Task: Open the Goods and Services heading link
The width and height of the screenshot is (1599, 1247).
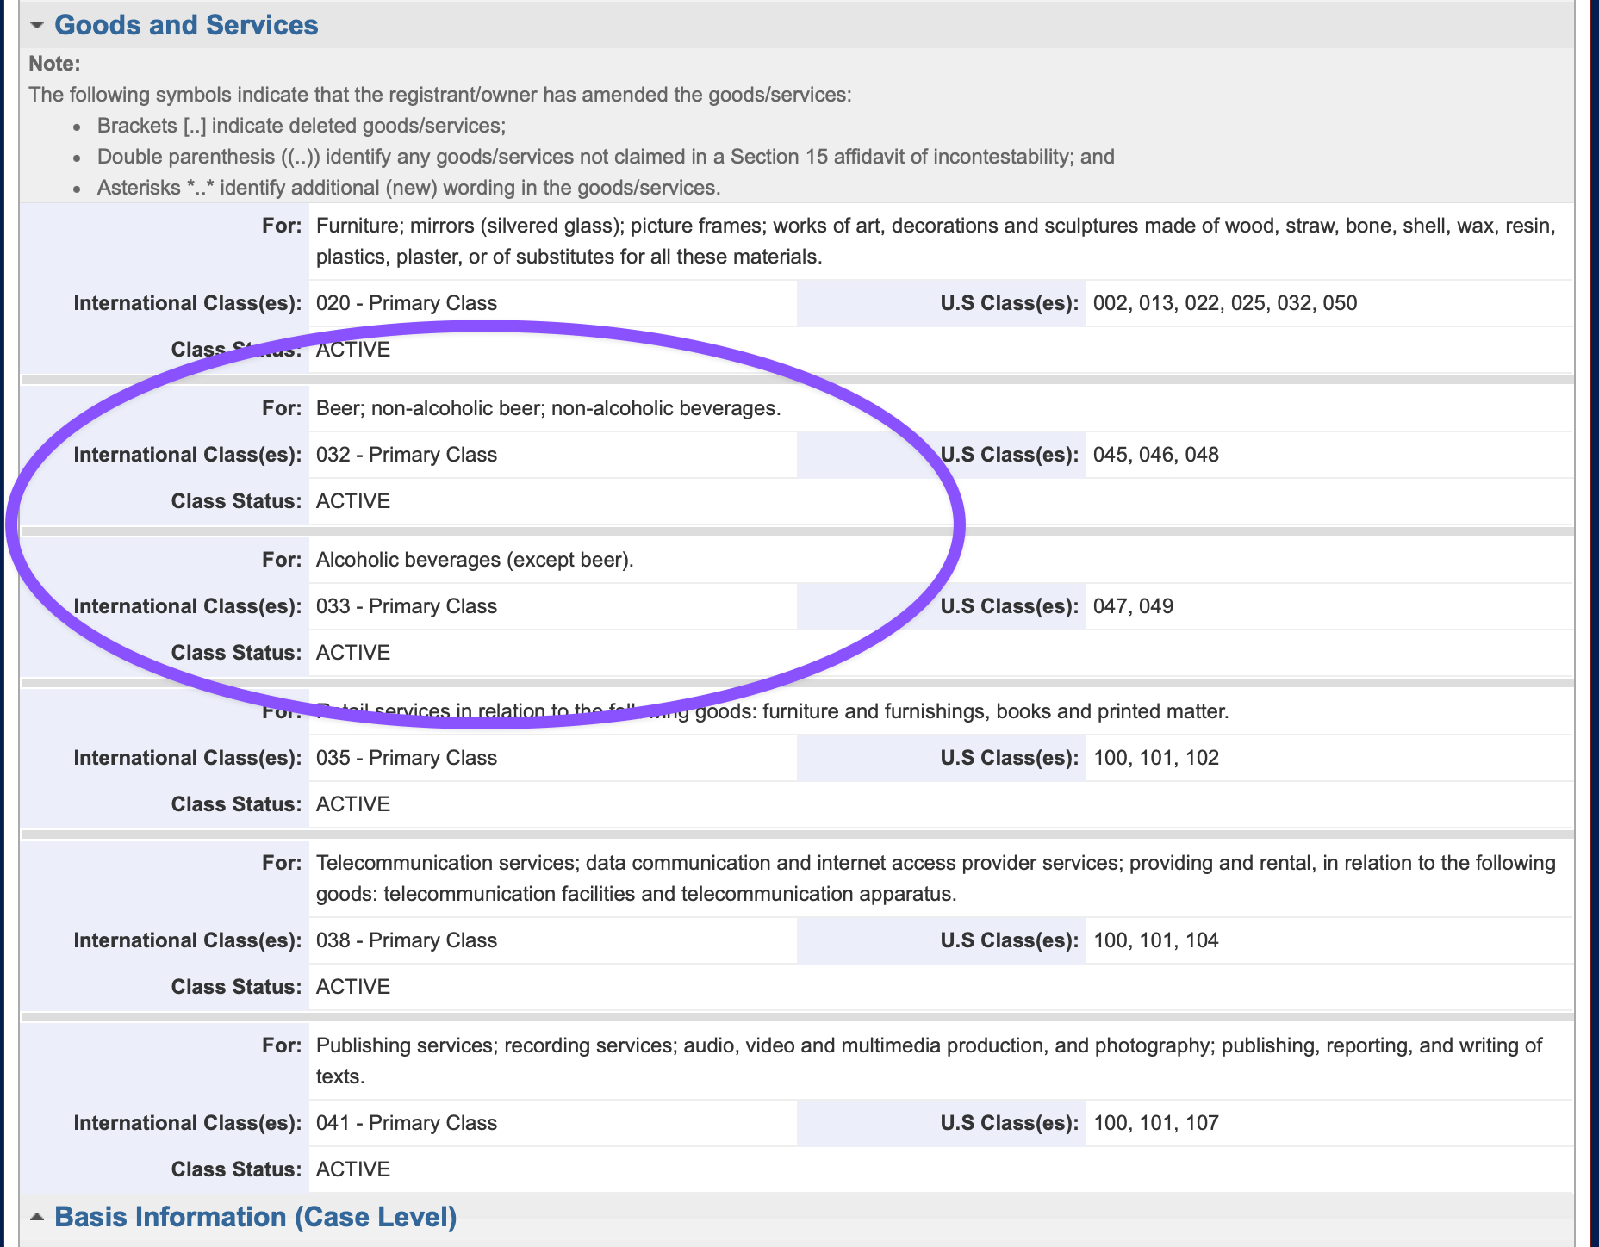Action: point(186,25)
